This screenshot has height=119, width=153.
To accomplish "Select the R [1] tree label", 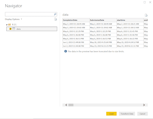I will [x=14, y=25].
